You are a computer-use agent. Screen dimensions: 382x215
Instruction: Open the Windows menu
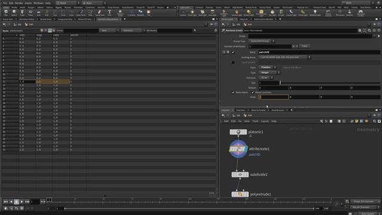pyautogui.click(x=38, y=3)
